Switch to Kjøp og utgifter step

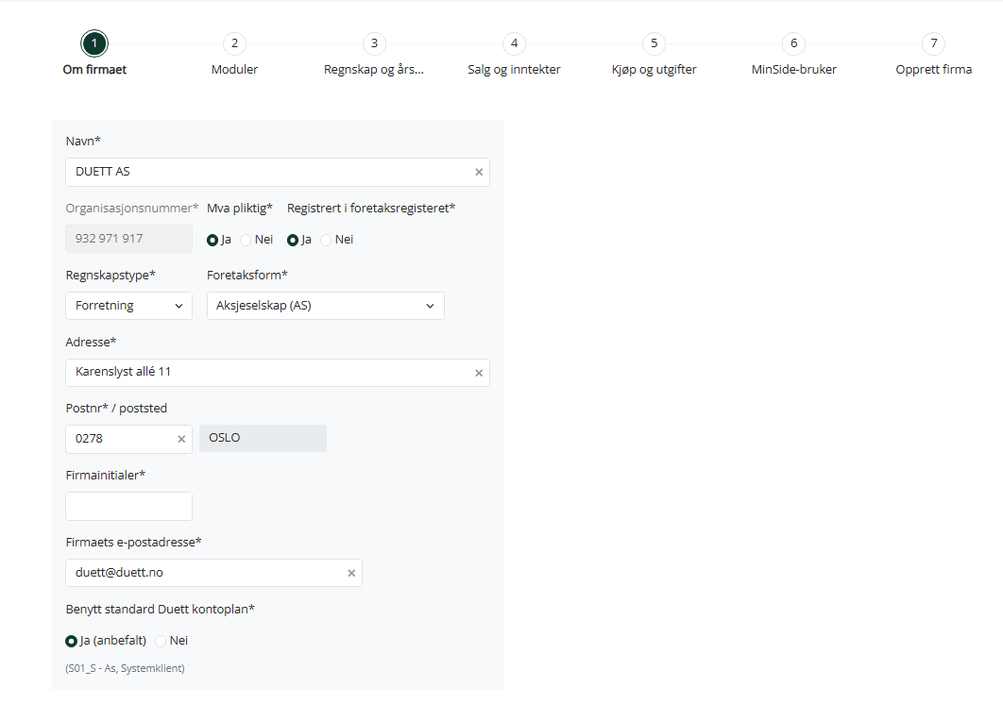[x=654, y=70]
